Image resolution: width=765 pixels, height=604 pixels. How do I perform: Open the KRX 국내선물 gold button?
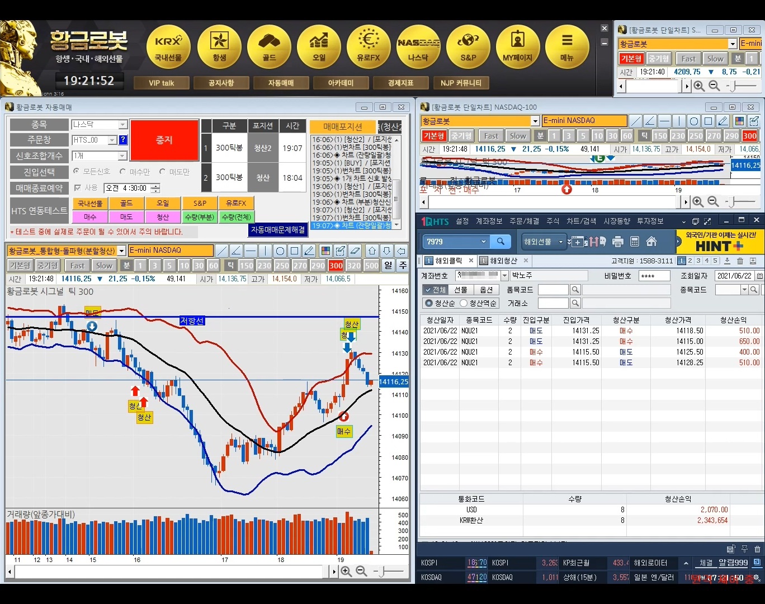[x=168, y=47]
